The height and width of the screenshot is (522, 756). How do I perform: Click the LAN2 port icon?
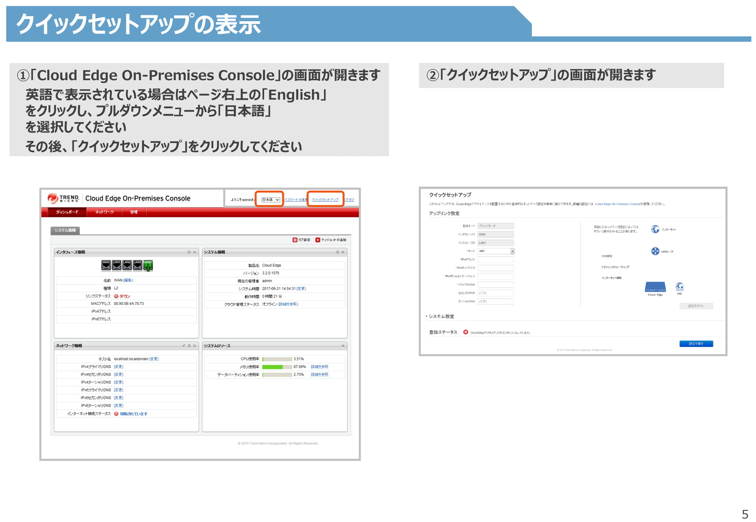pyautogui.click(x=127, y=265)
